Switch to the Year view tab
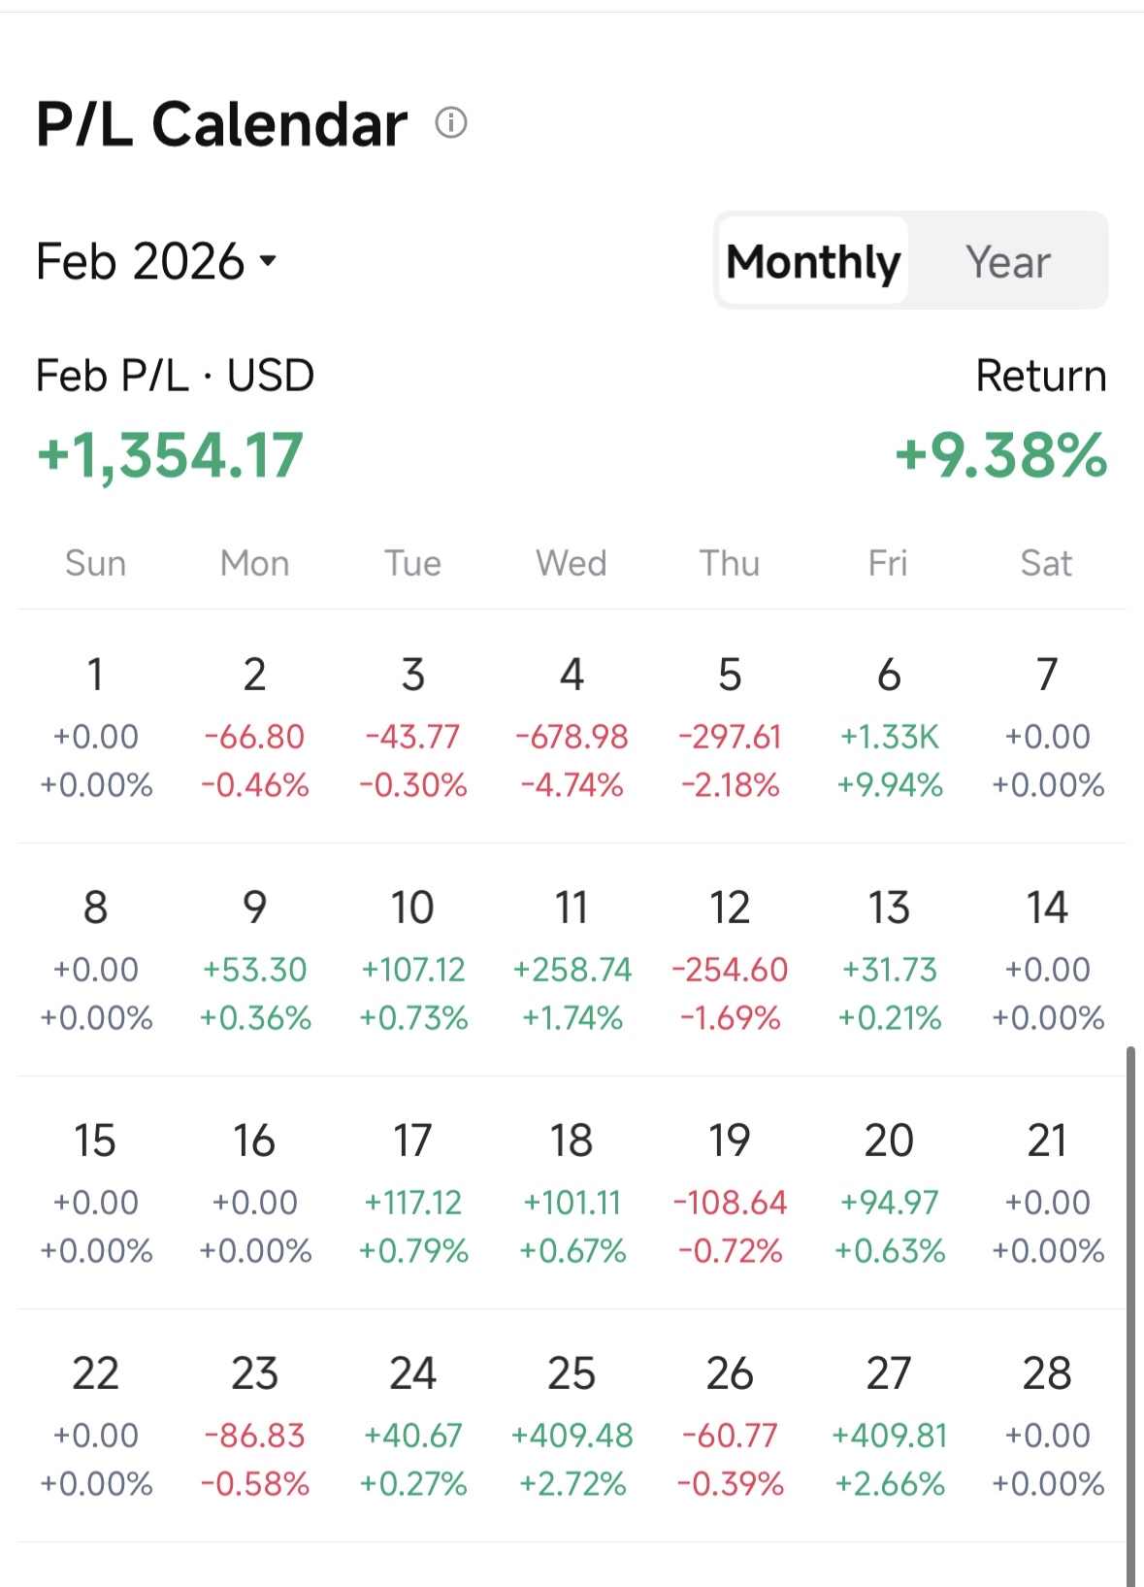1144x1587 pixels. 1008,261
